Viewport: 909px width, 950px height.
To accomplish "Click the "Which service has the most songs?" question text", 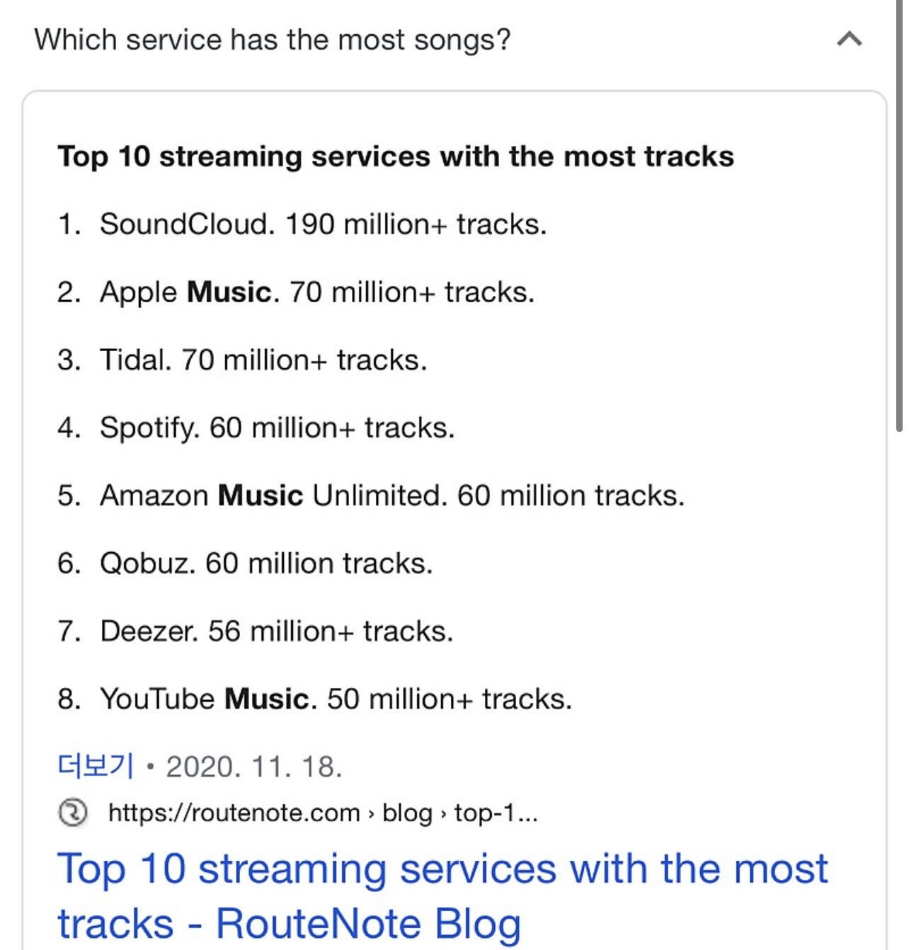I will (273, 40).
